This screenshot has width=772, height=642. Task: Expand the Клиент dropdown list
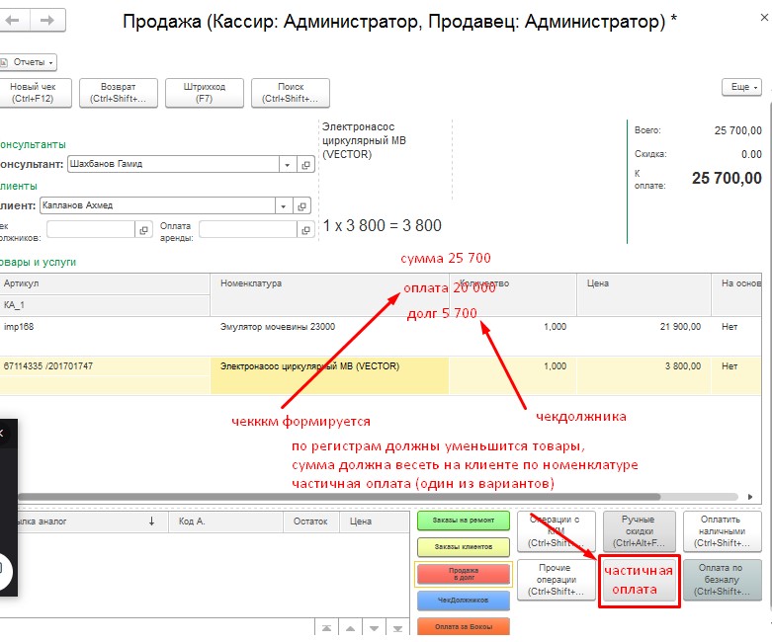click(x=284, y=205)
